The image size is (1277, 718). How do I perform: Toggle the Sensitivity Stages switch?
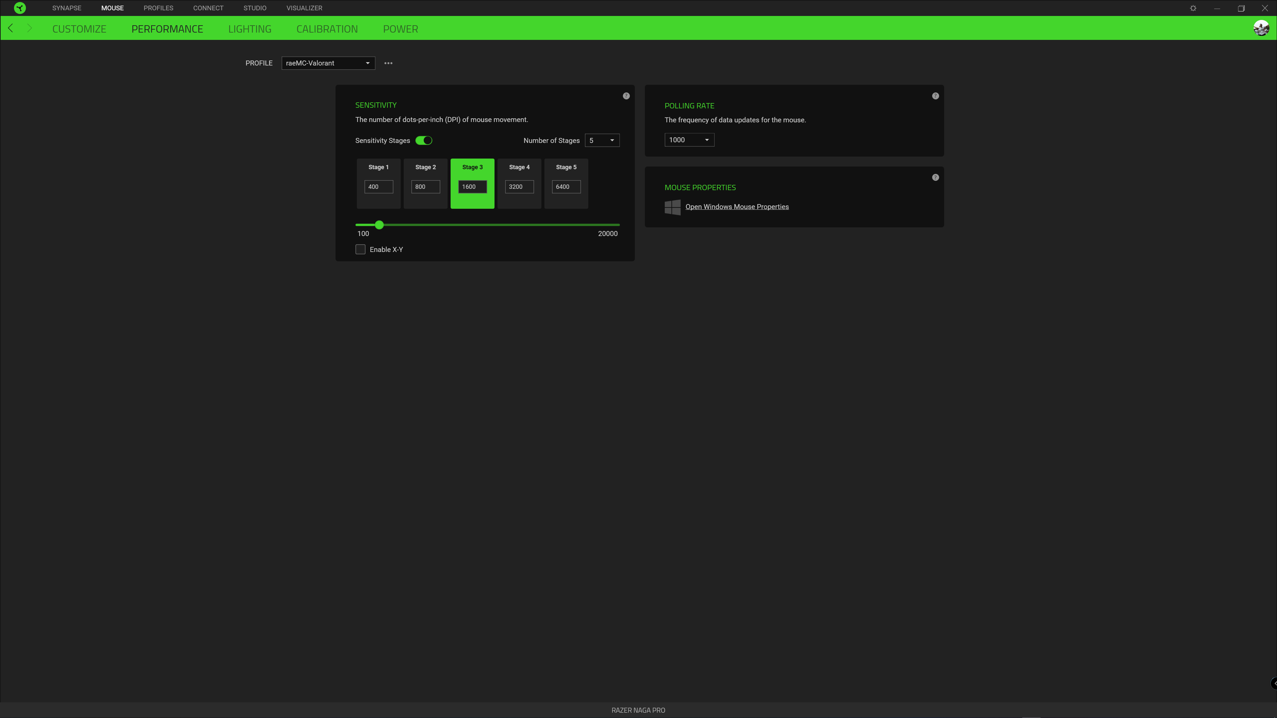coord(424,140)
